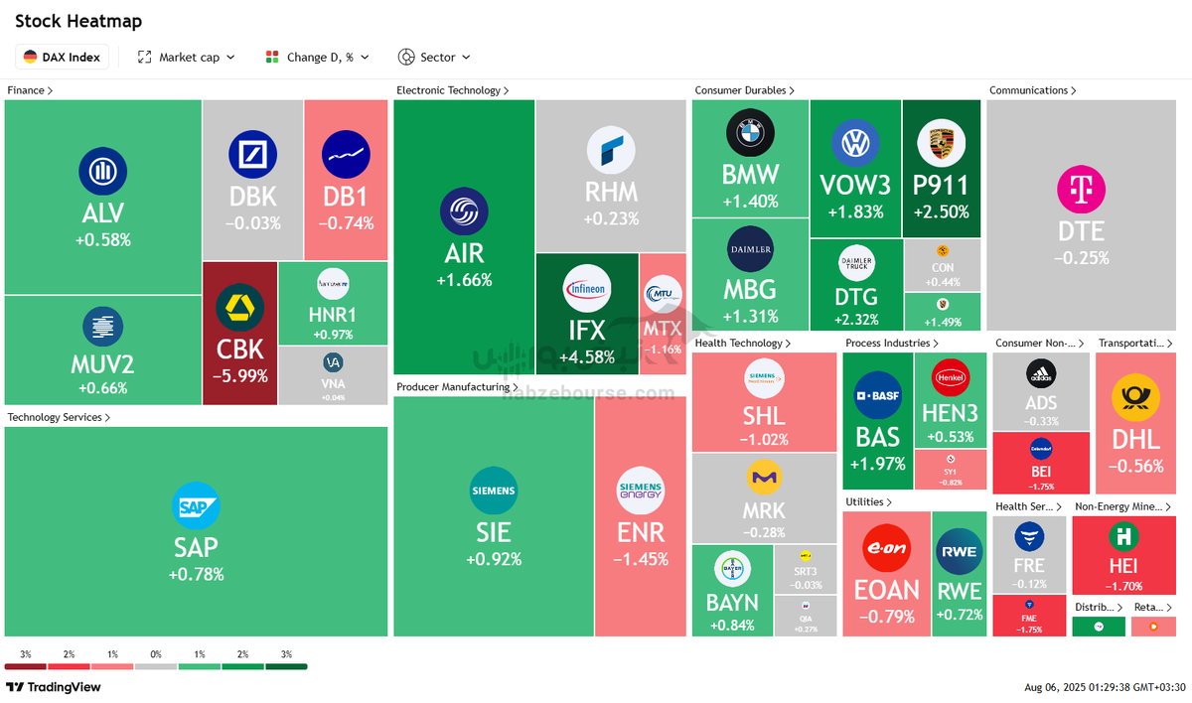The height and width of the screenshot is (703, 1192).
Task: Click the Allianz ALV logo icon
Action: (x=102, y=172)
